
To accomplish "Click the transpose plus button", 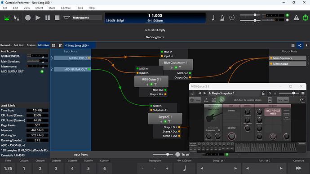I will 167,169.
